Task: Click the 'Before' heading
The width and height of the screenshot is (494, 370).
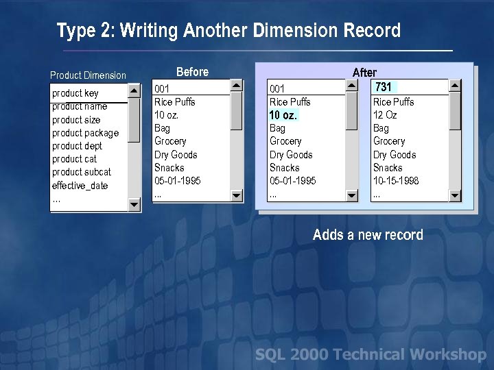Action: coord(193,72)
